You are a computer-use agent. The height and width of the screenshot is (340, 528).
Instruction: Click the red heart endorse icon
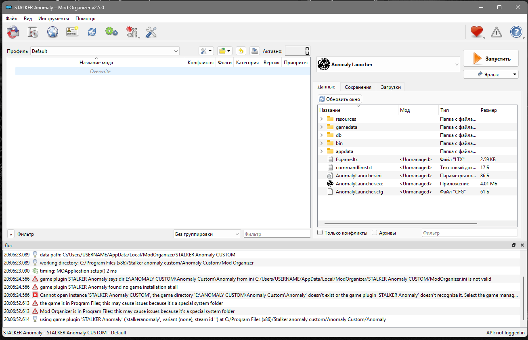(477, 31)
